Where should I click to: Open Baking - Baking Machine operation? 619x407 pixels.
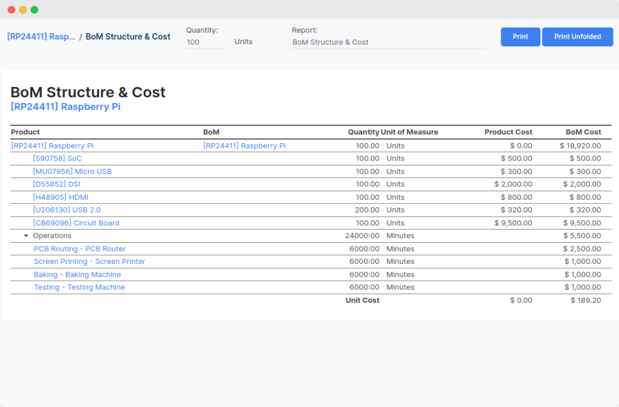point(77,275)
